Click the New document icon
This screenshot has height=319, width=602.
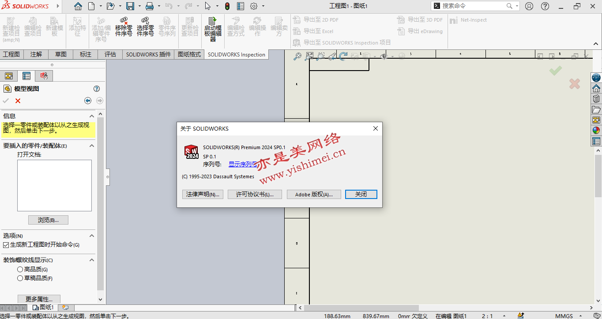click(x=91, y=6)
